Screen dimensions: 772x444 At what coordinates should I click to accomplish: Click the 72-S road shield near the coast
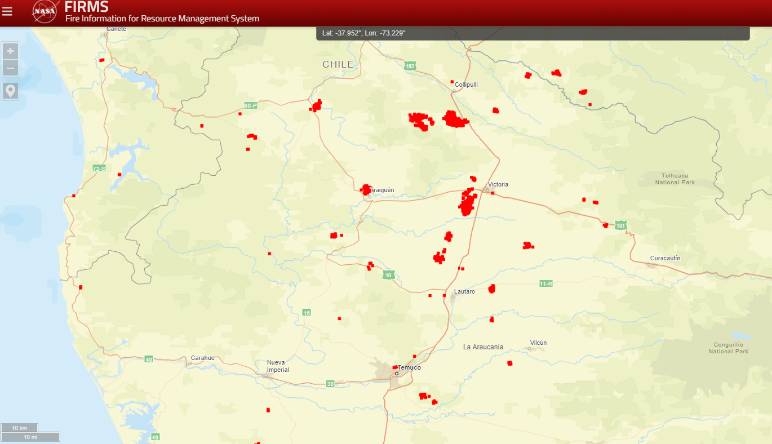point(99,168)
